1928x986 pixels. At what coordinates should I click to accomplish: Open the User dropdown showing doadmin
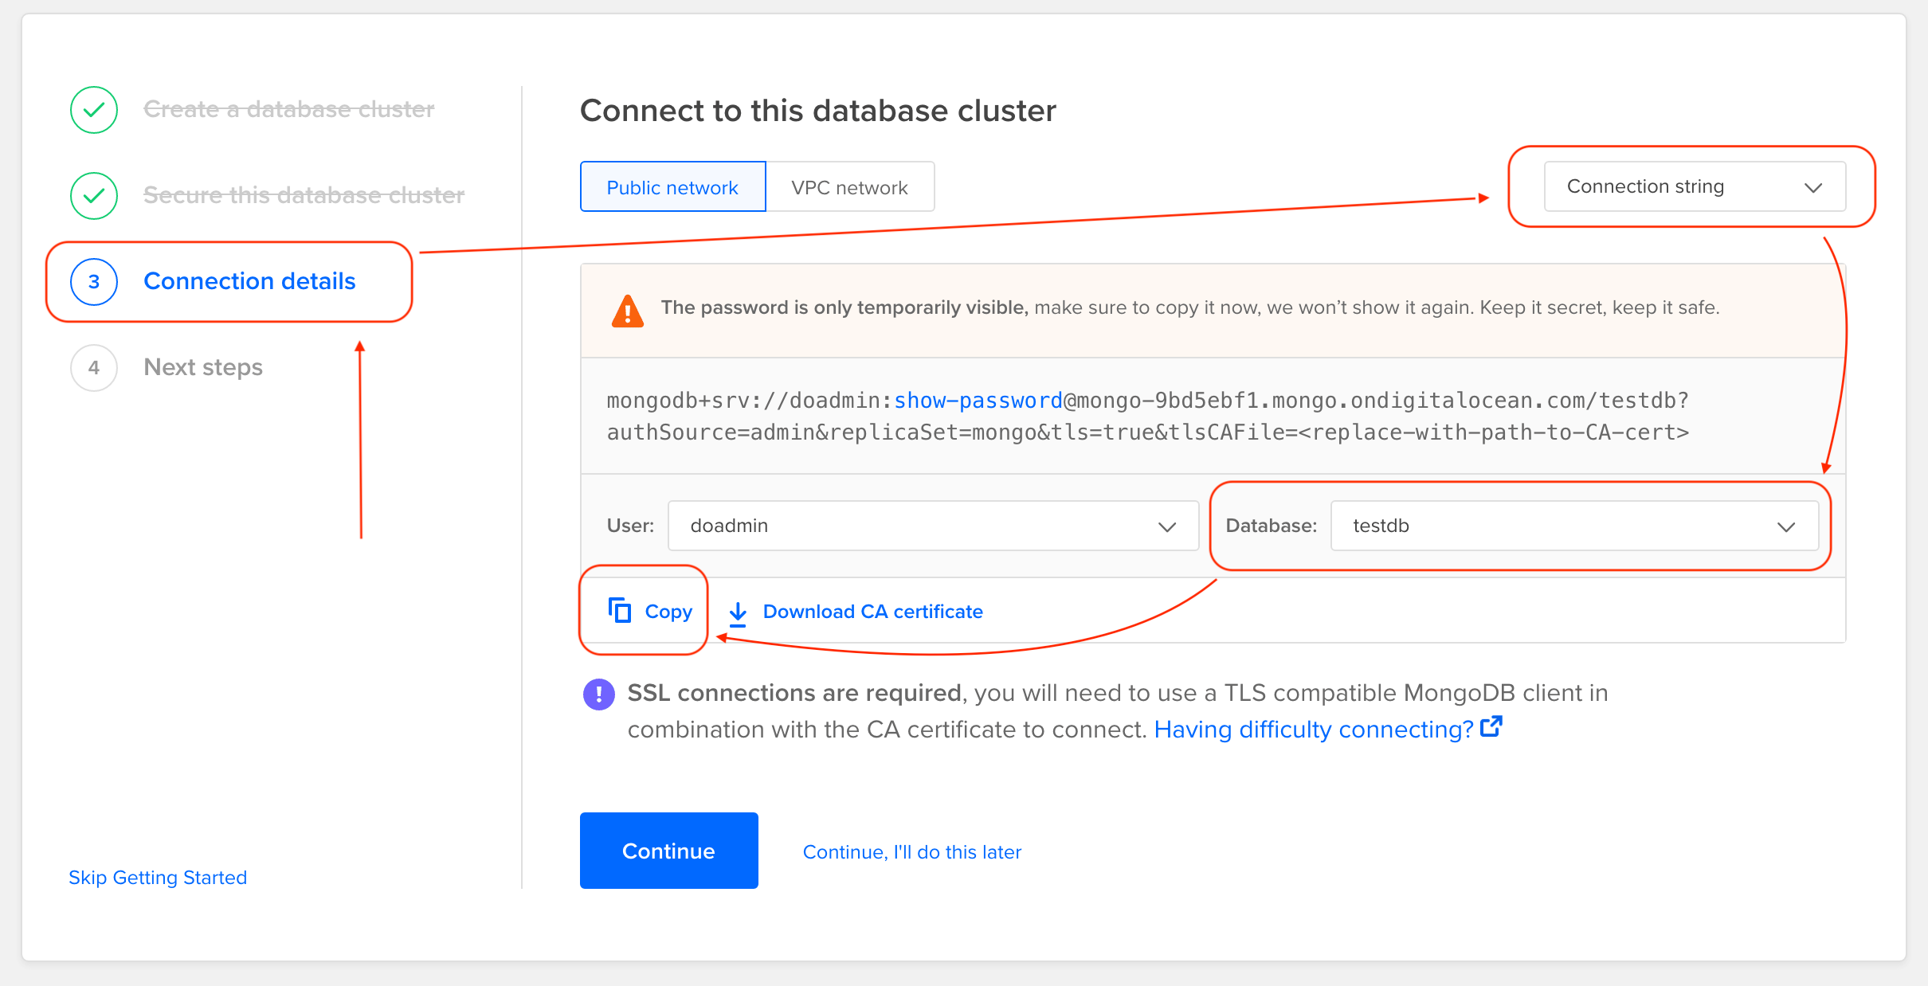(x=932, y=526)
